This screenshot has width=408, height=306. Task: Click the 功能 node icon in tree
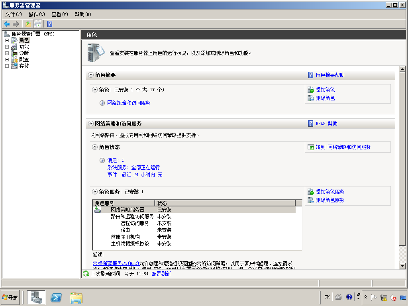tap(14, 47)
